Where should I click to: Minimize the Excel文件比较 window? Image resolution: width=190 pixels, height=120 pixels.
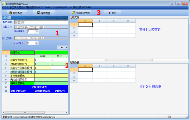click(x=172, y=4)
